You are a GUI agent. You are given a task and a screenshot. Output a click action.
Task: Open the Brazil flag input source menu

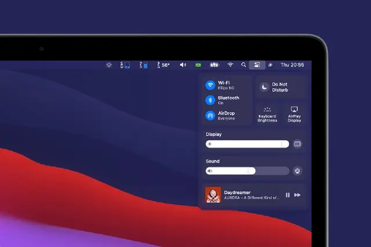198,65
